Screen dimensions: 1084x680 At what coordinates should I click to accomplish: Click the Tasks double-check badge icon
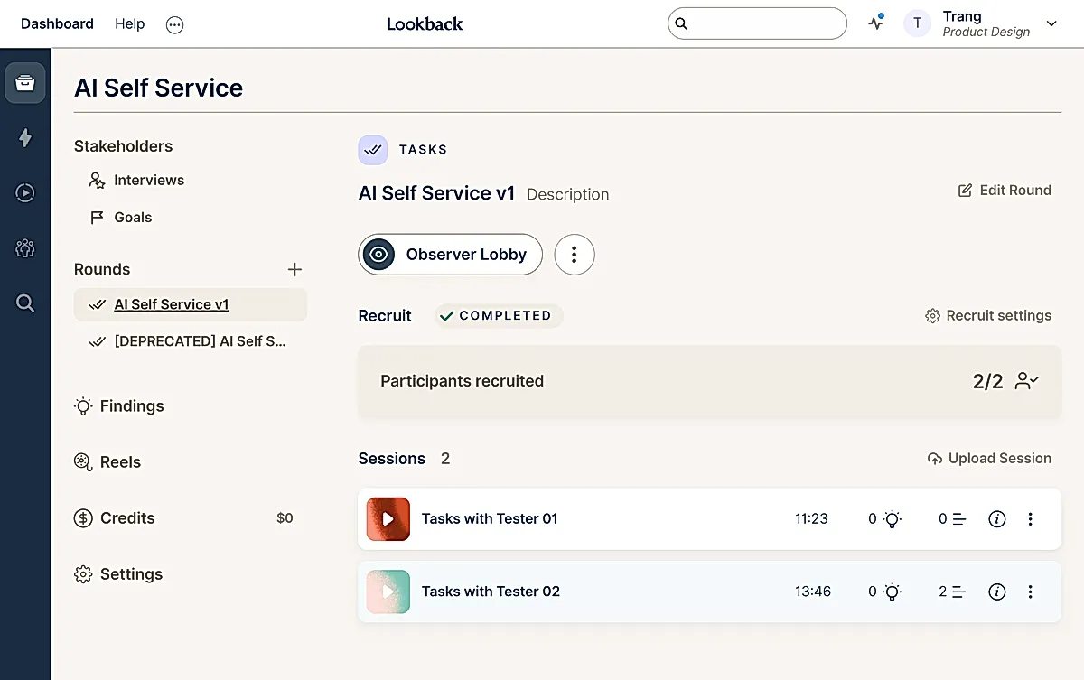(x=373, y=150)
